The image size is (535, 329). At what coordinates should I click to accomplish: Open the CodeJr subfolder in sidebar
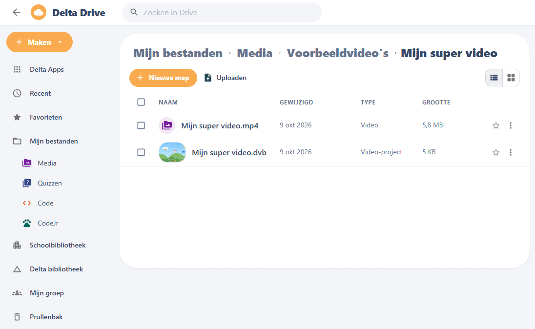48,223
